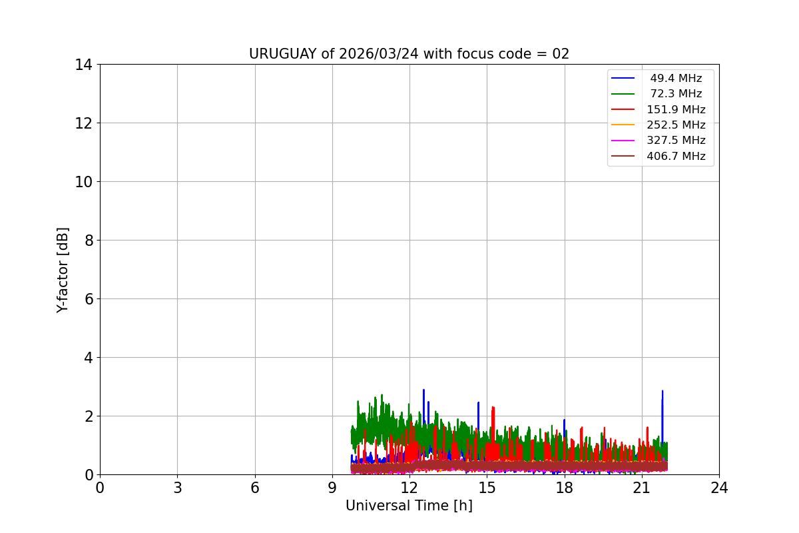This screenshot has width=799, height=533.
Task: Click the x-axis tick label 15
Action: (x=487, y=488)
